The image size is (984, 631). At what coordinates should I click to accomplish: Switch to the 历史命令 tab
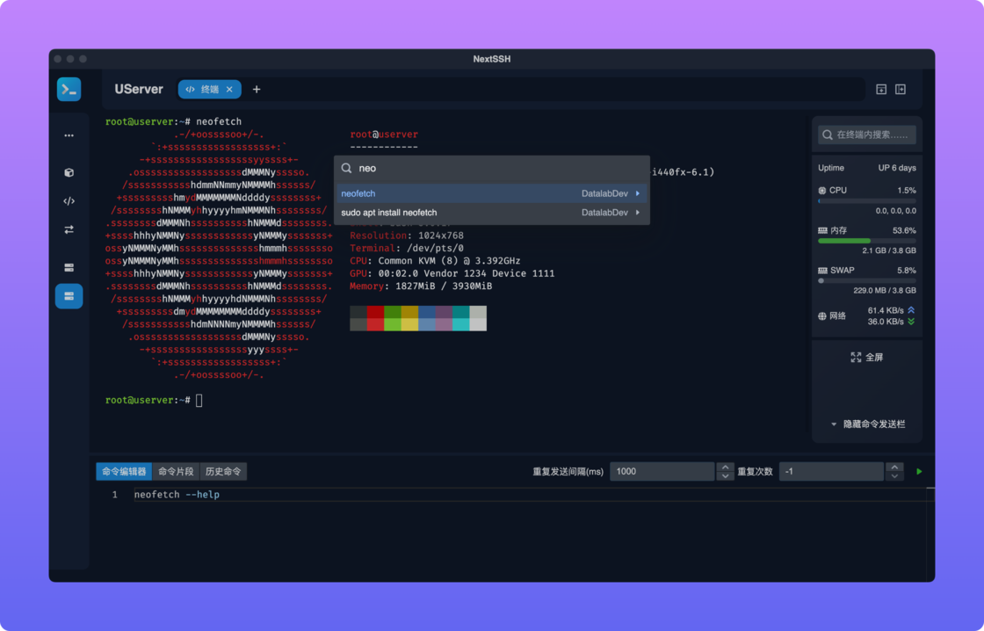click(x=223, y=472)
